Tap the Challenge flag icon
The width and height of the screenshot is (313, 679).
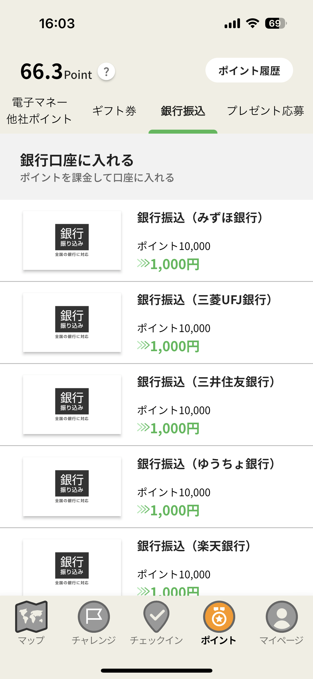tap(94, 617)
